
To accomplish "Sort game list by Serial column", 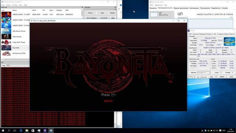I will (x=34, y=10).
